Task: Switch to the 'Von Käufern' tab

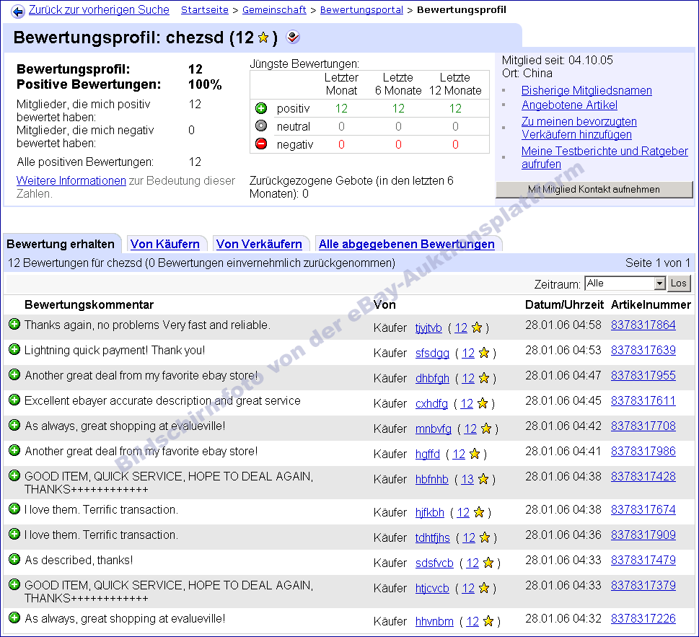Action: click(165, 244)
